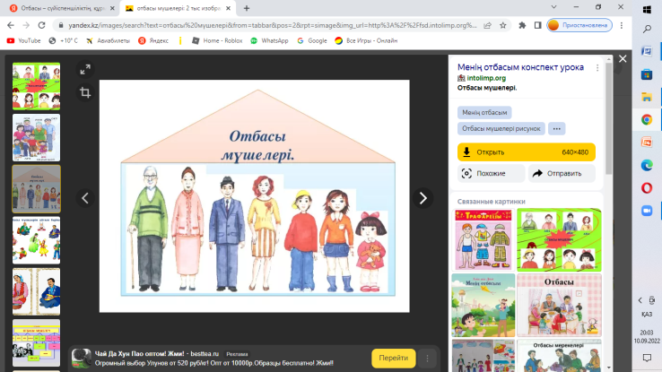Open Zoom from the taskbar
The width and height of the screenshot is (662, 372).
pyautogui.click(x=647, y=211)
